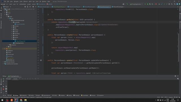Click Expand All icon in Project panel
This screenshot has height=102, width=181.
(28, 7)
